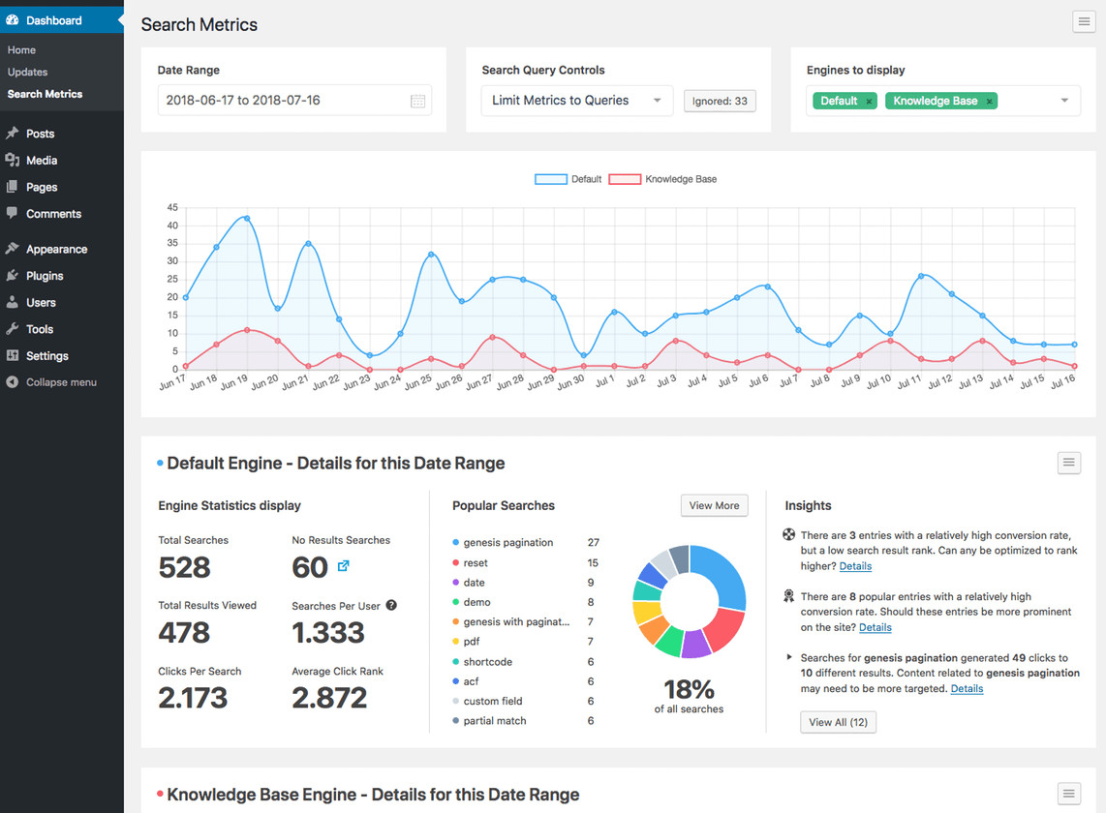The width and height of the screenshot is (1106, 813).
Task: Open the Limit Metrics to Queries dropdown
Action: (x=577, y=101)
